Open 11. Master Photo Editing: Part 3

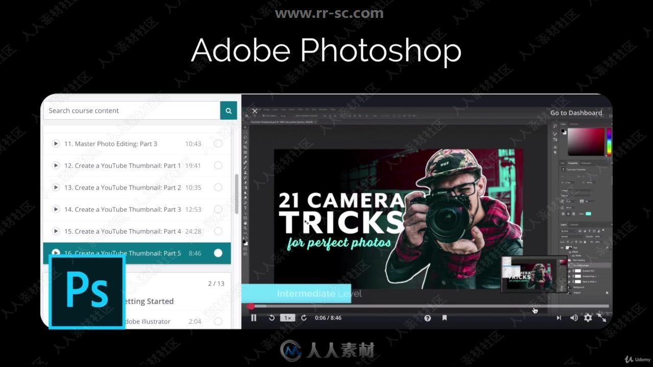pos(111,144)
